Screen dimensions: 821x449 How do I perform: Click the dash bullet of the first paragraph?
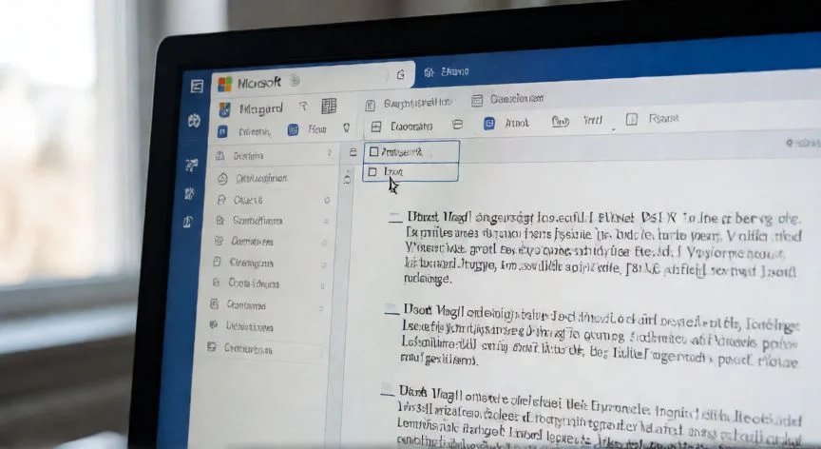pos(395,218)
